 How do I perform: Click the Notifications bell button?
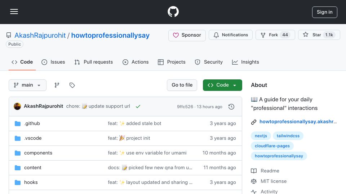point(231,35)
